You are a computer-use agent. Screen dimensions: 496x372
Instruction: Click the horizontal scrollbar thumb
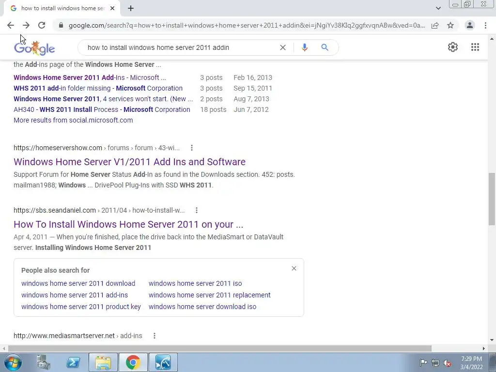[220, 348]
